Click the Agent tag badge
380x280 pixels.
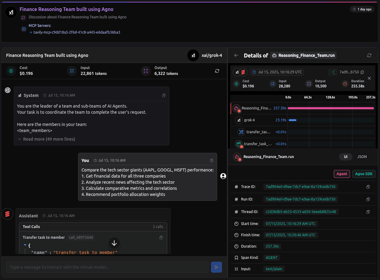click(342, 174)
